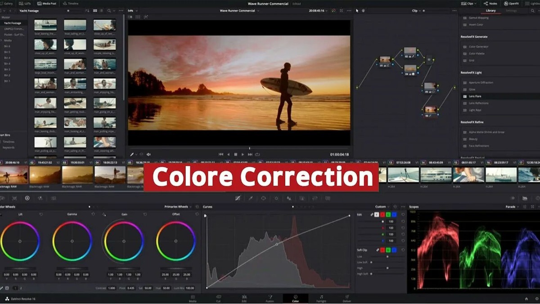Open the LUTs browser
Viewport: 540px width, 304px height.
(24, 3)
